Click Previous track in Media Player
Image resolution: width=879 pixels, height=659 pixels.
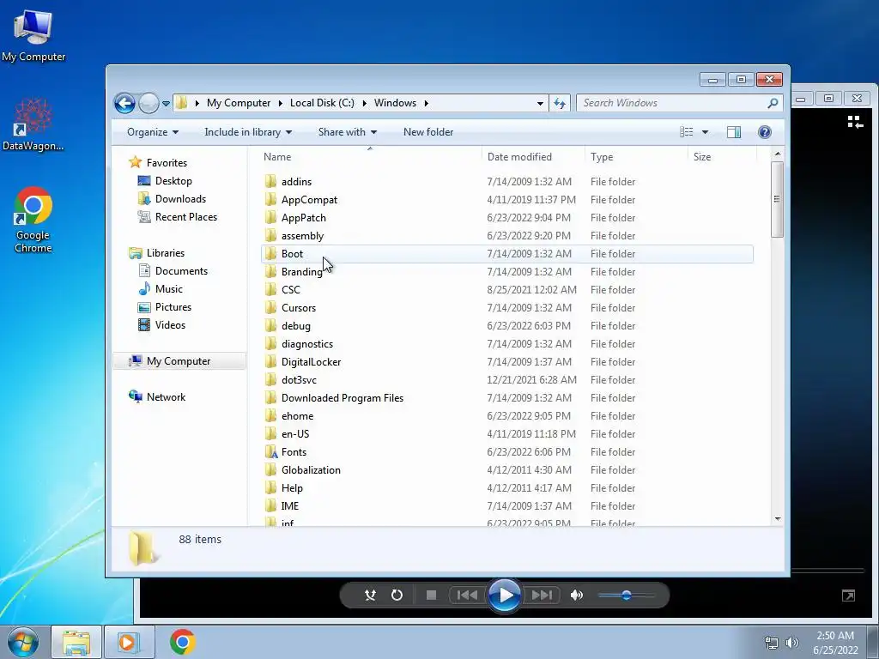[466, 596]
